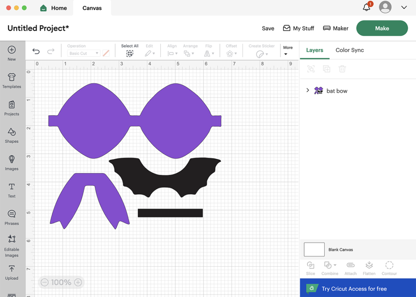
Task: Switch to the Color Sync tab
Action: (x=350, y=50)
